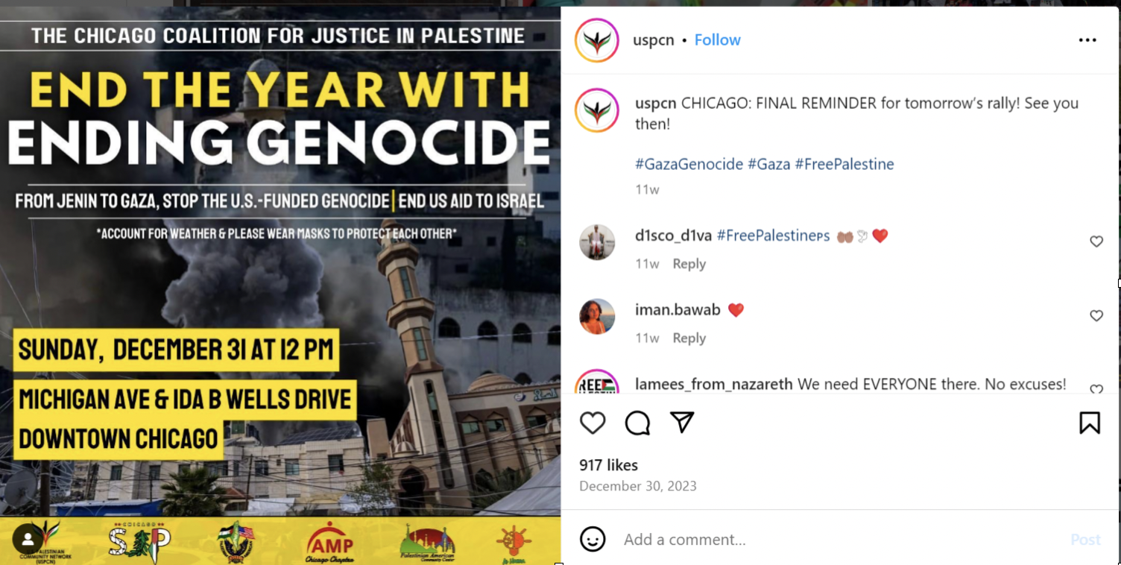Open iman.bawab's profile picture
1121x565 pixels.
(x=597, y=317)
